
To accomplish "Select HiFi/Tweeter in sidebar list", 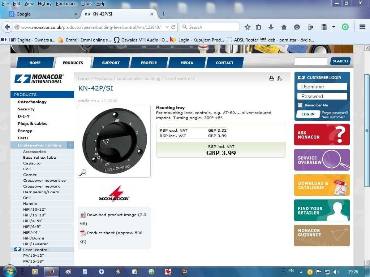I will pyautogui.click(x=35, y=244).
